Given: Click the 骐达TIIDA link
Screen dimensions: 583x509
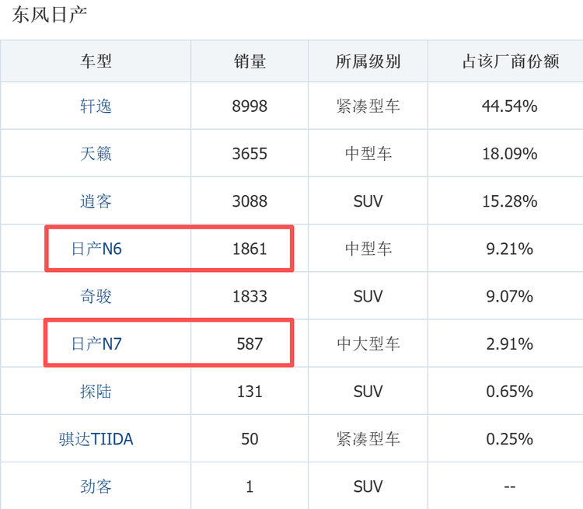Looking at the screenshot, I should click(x=96, y=439).
